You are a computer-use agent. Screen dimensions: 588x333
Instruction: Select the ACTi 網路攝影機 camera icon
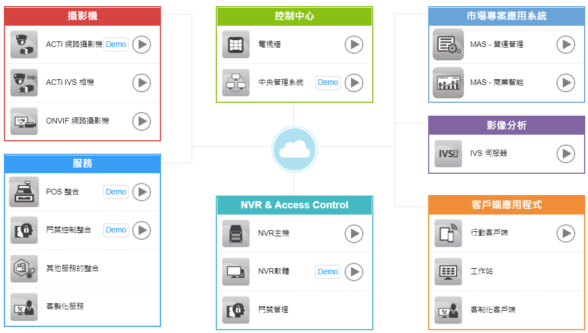pyautogui.click(x=23, y=44)
